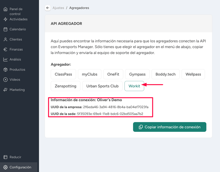Image resolution: width=220 pixels, height=172 pixels.
Task: Copy the connection info with the green button
Action: [x=169, y=127]
